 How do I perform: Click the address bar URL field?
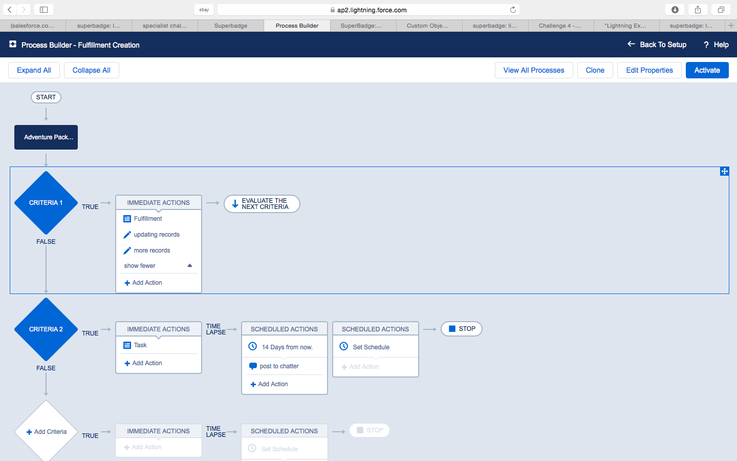[x=368, y=10]
